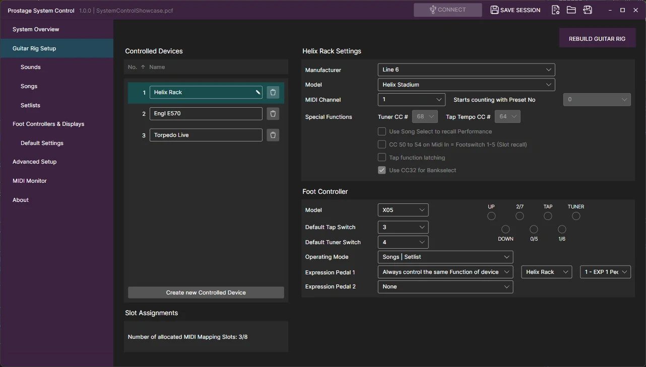This screenshot has height=367, width=646.
Task: Click pencil edit icon in Helix Rack field
Action: (258, 92)
